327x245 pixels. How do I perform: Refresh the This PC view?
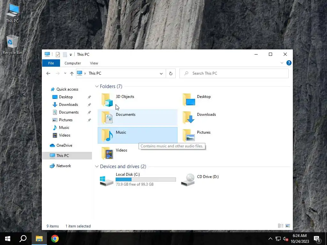coord(171,73)
